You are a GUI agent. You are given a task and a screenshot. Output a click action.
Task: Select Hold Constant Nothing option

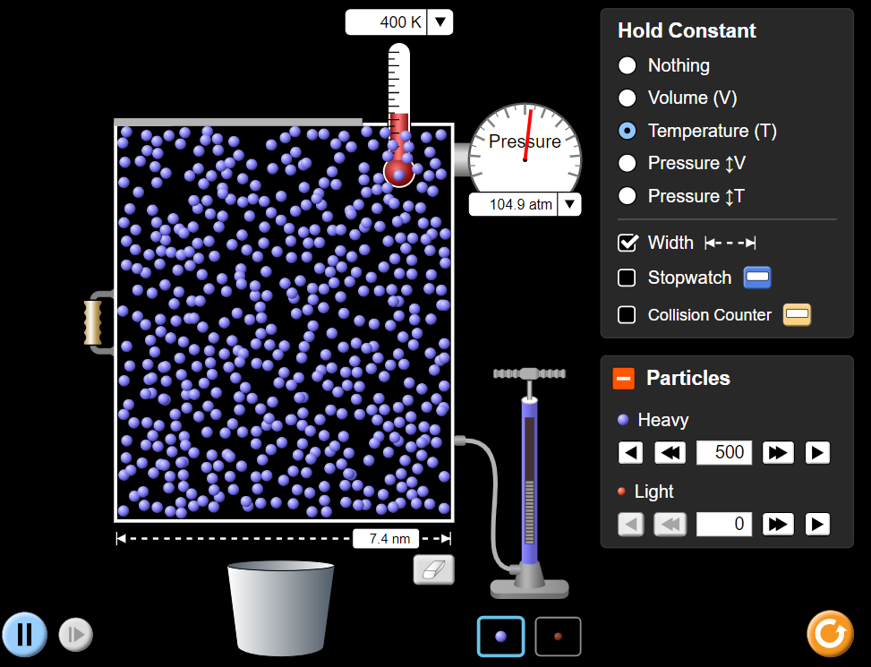[x=628, y=65]
